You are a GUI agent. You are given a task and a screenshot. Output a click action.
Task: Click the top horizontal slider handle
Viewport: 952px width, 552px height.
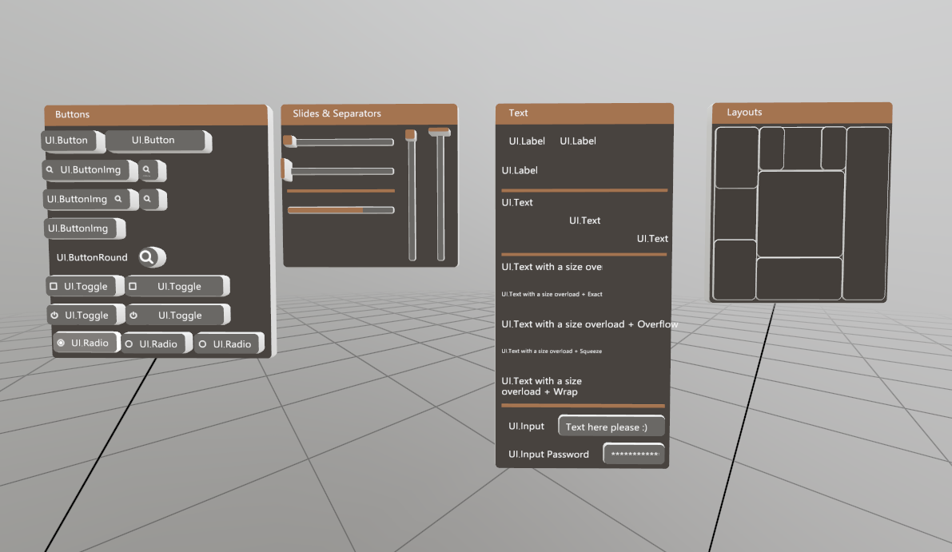click(289, 141)
